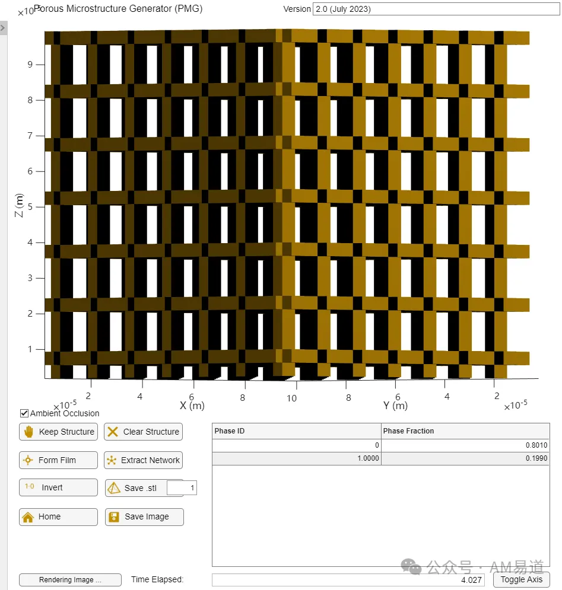Click the Save .stl pyramid icon
Screen dimensions: 562x590
(x=114, y=488)
